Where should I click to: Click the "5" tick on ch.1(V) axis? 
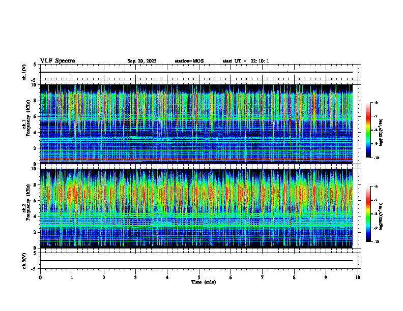[x=35, y=65]
